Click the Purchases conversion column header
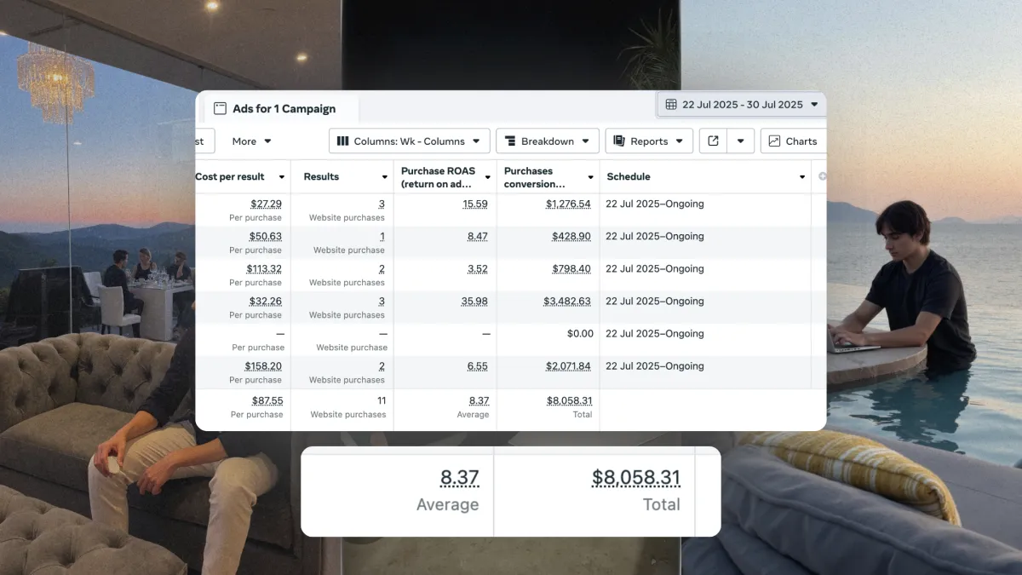This screenshot has width=1022, height=575. pos(548,177)
